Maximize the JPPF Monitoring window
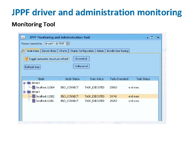The width and height of the screenshot is (194, 145). point(152,37)
